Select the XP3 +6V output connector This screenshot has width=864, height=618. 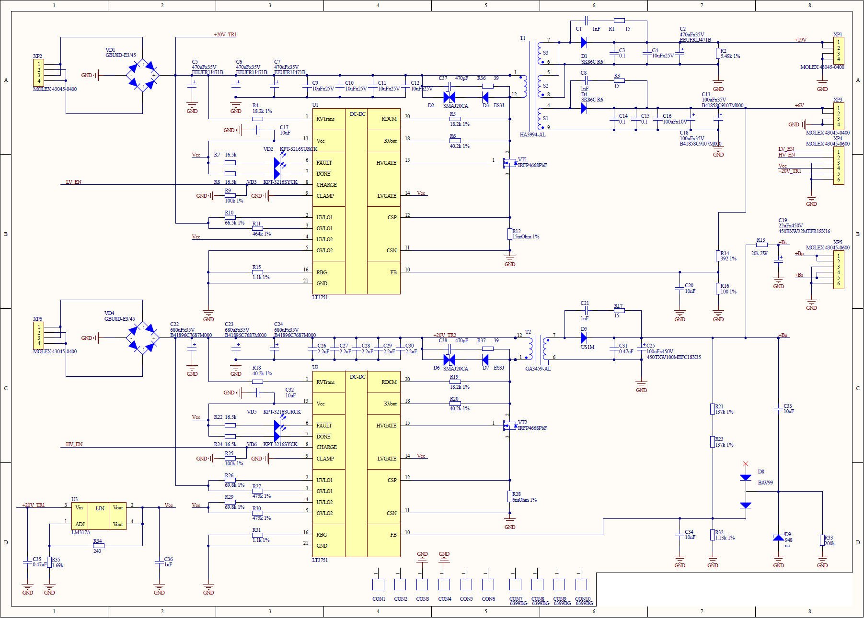(839, 116)
